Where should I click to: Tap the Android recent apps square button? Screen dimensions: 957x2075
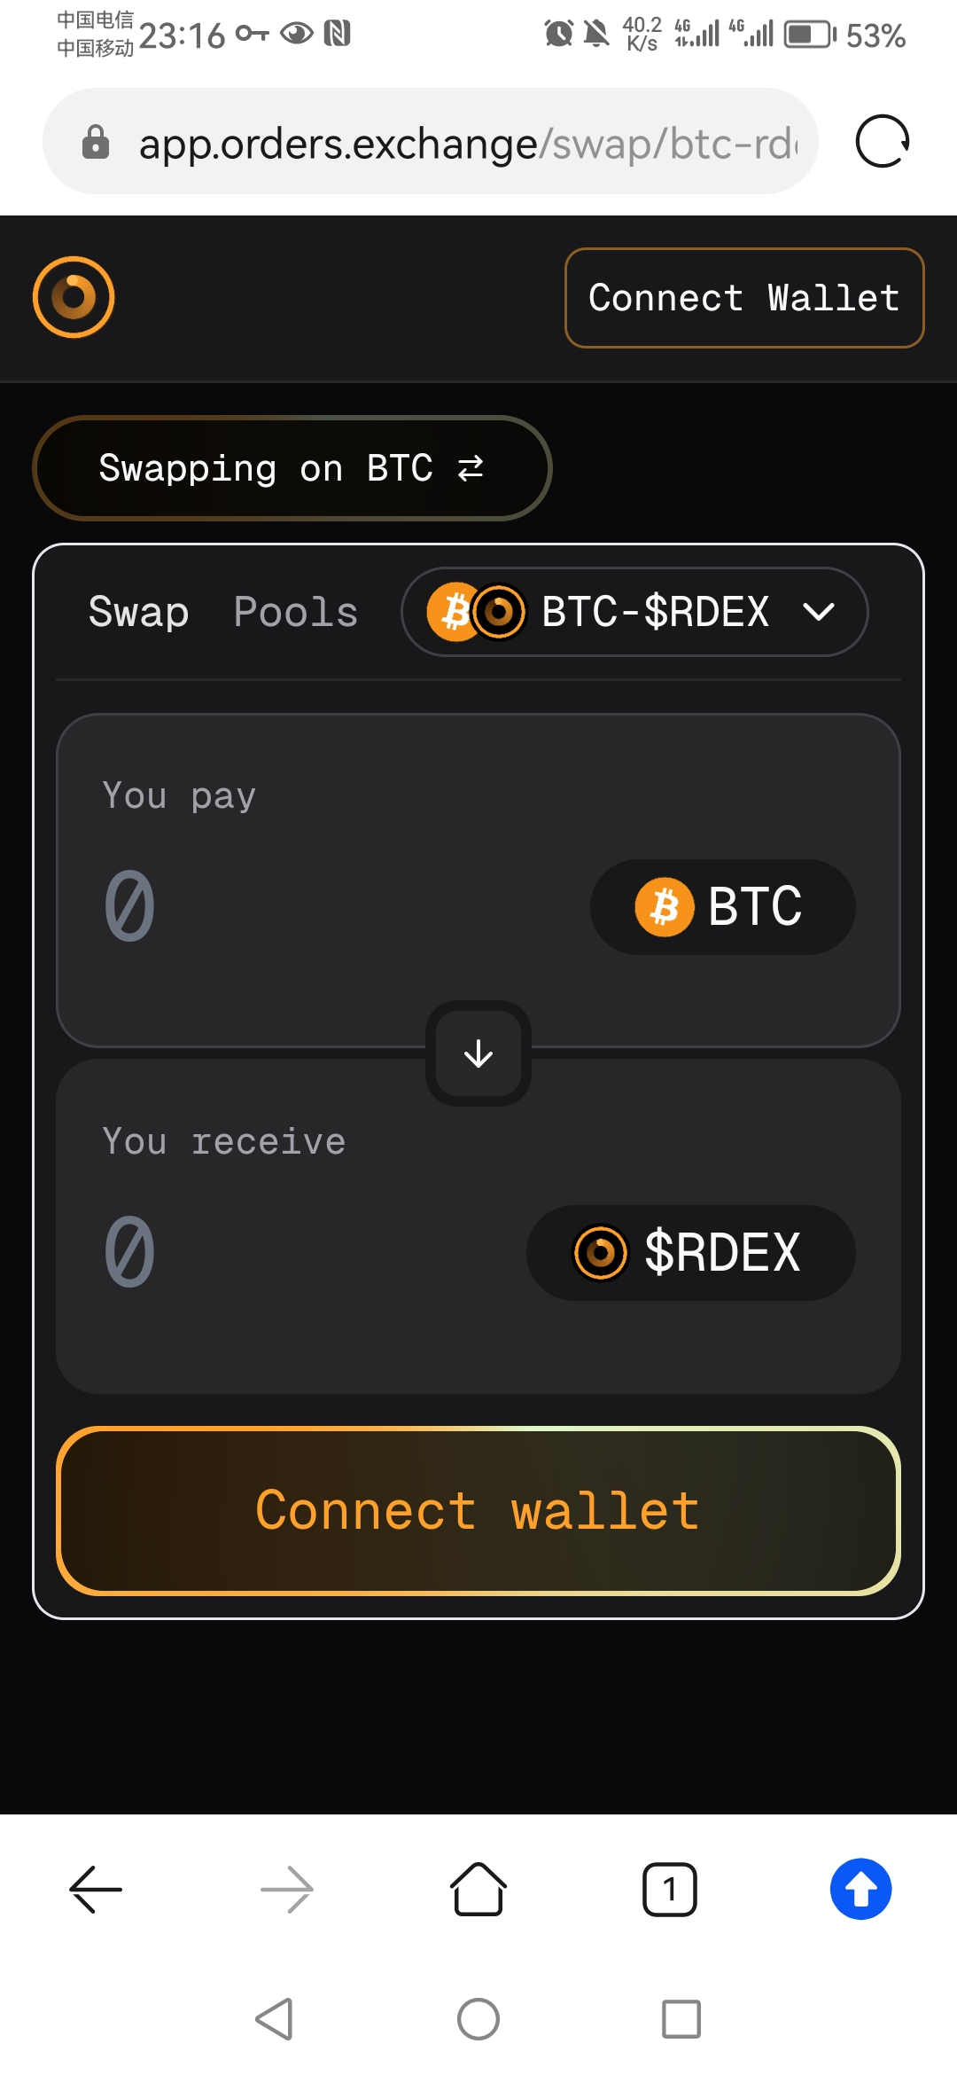(681, 2019)
